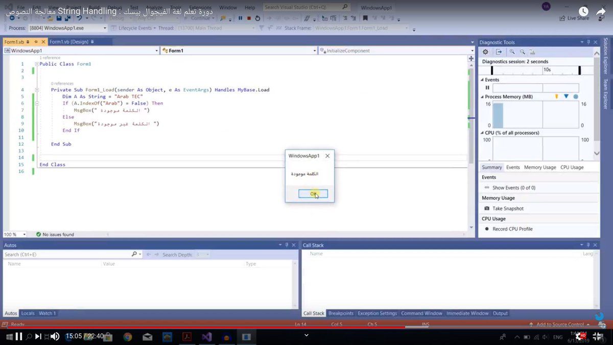Viewport: 613px width, 345px height.
Task: Open the Window menu
Action: [x=228, y=8]
